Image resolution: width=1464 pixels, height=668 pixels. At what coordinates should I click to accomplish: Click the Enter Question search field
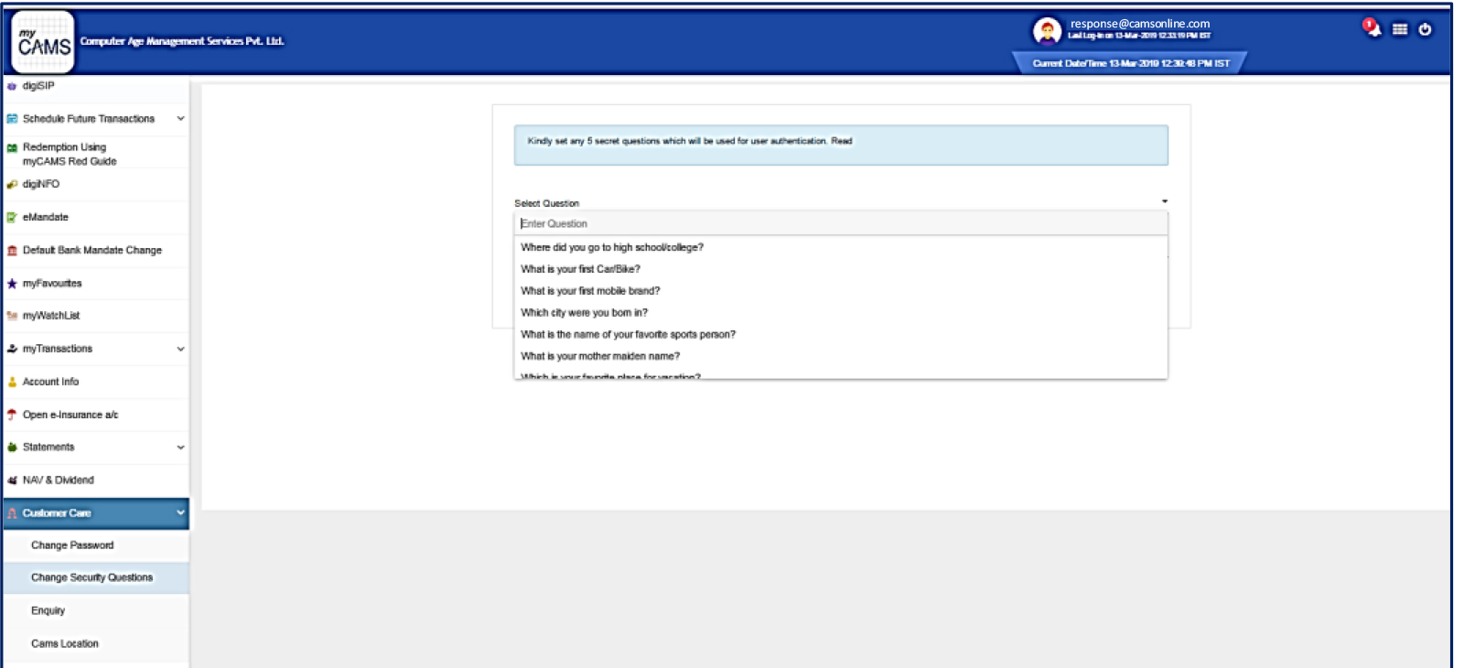click(x=840, y=223)
